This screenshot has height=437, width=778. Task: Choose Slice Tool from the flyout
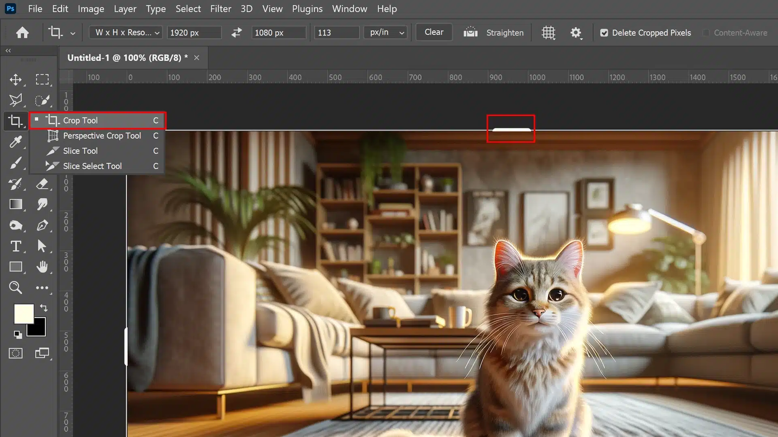pyautogui.click(x=98, y=151)
